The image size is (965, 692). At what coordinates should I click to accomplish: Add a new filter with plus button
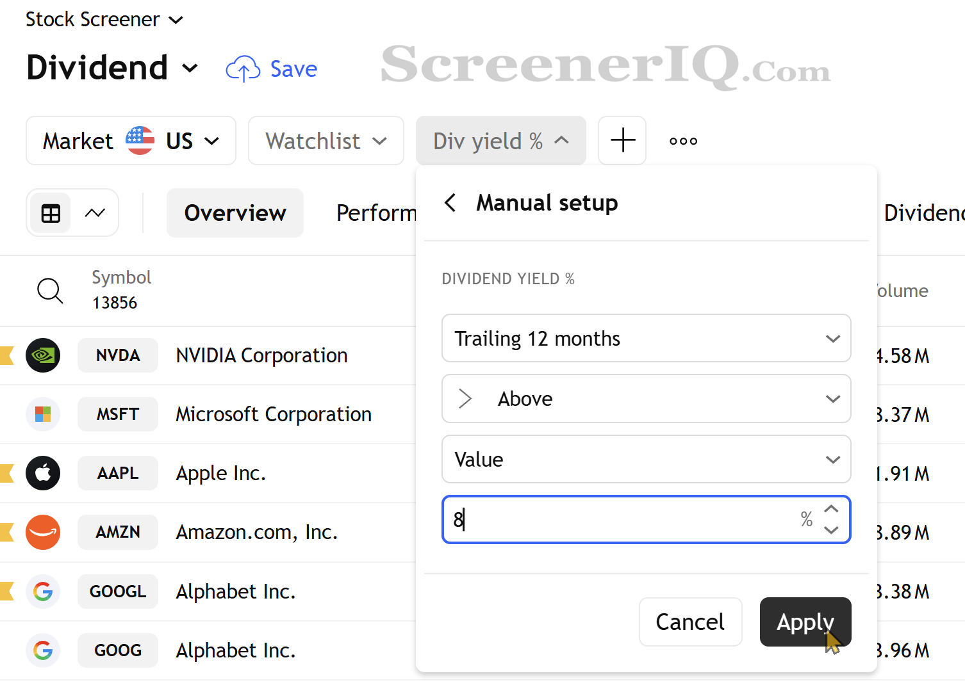(x=622, y=141)
